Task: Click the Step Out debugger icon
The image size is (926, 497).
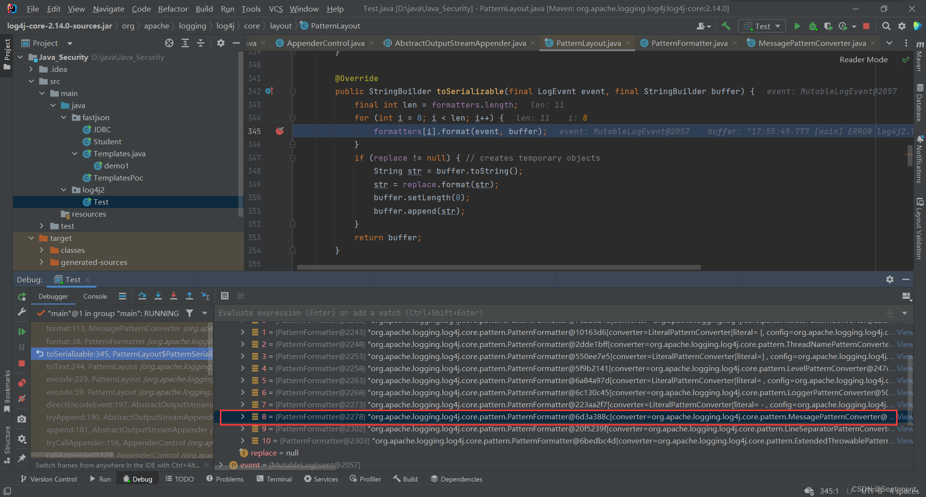Action: coord(190,296)
